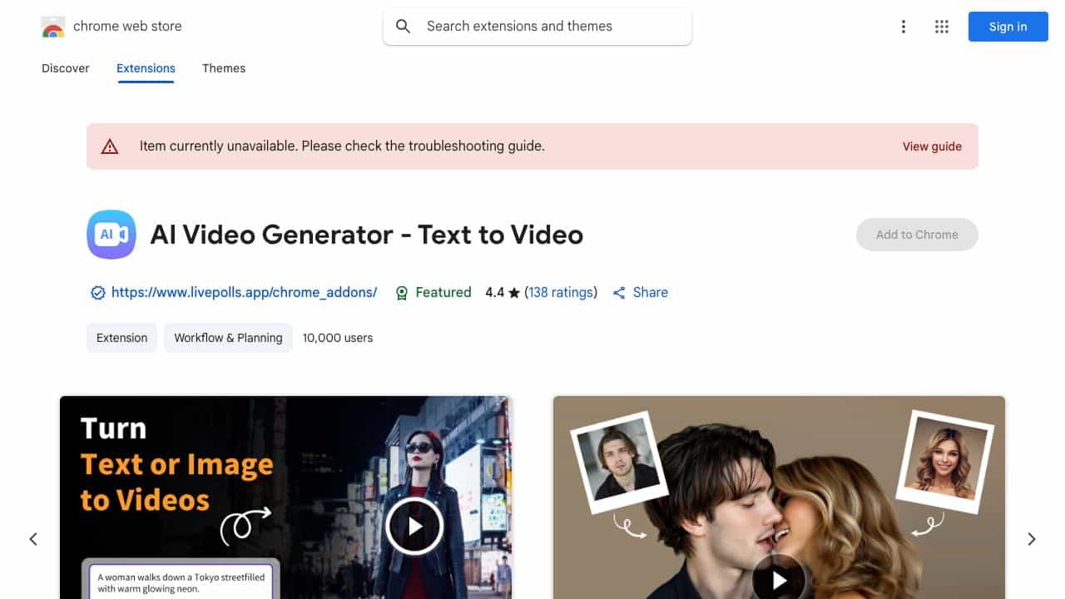Open the livepolls.app publisher link
Image resolution: width=1065 pixels, height=599 pixels.
click(x=244, y=293)
